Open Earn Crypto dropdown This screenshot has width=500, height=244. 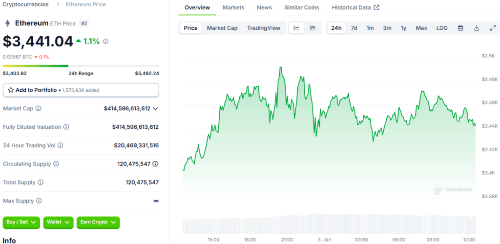pos(98,223)
